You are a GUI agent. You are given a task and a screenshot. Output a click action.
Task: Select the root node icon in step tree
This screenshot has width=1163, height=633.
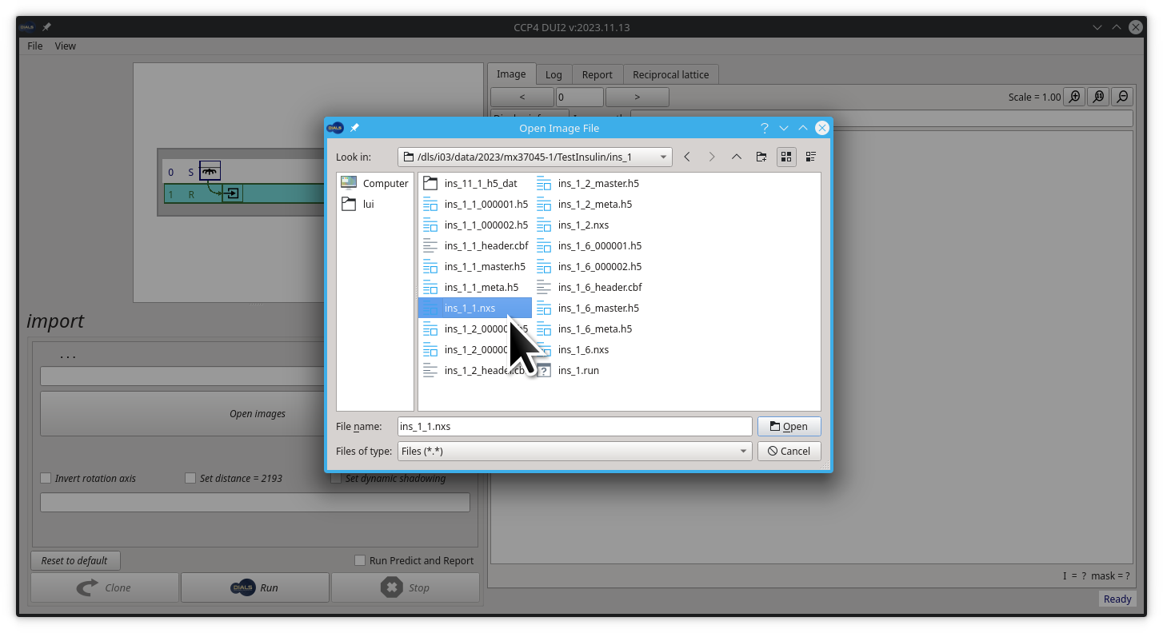210,171
